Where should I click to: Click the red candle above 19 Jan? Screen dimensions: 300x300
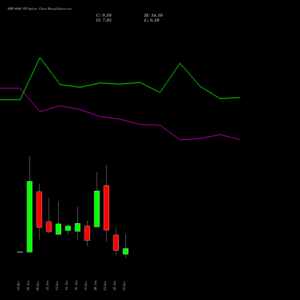pos(87,233)
